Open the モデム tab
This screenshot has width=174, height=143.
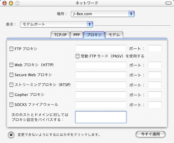pos(114,35)
